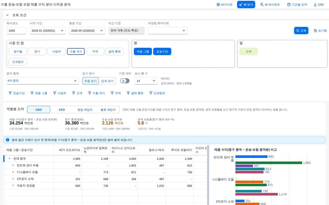Select the 지역 dimension chip
This screenshot has height=205, width=329.
[x=95, y=52]
